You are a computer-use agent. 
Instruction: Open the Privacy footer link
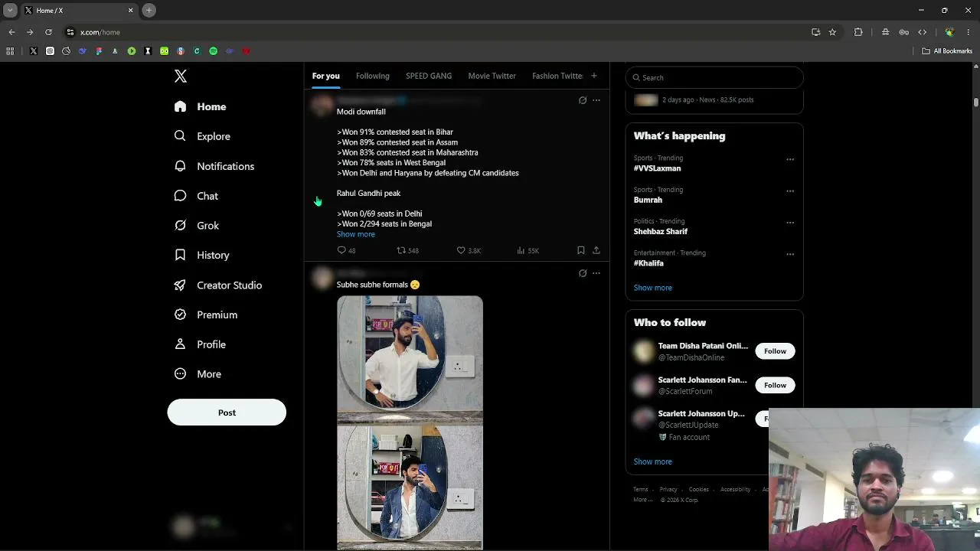pyautogui.click(x=668, y=489)
